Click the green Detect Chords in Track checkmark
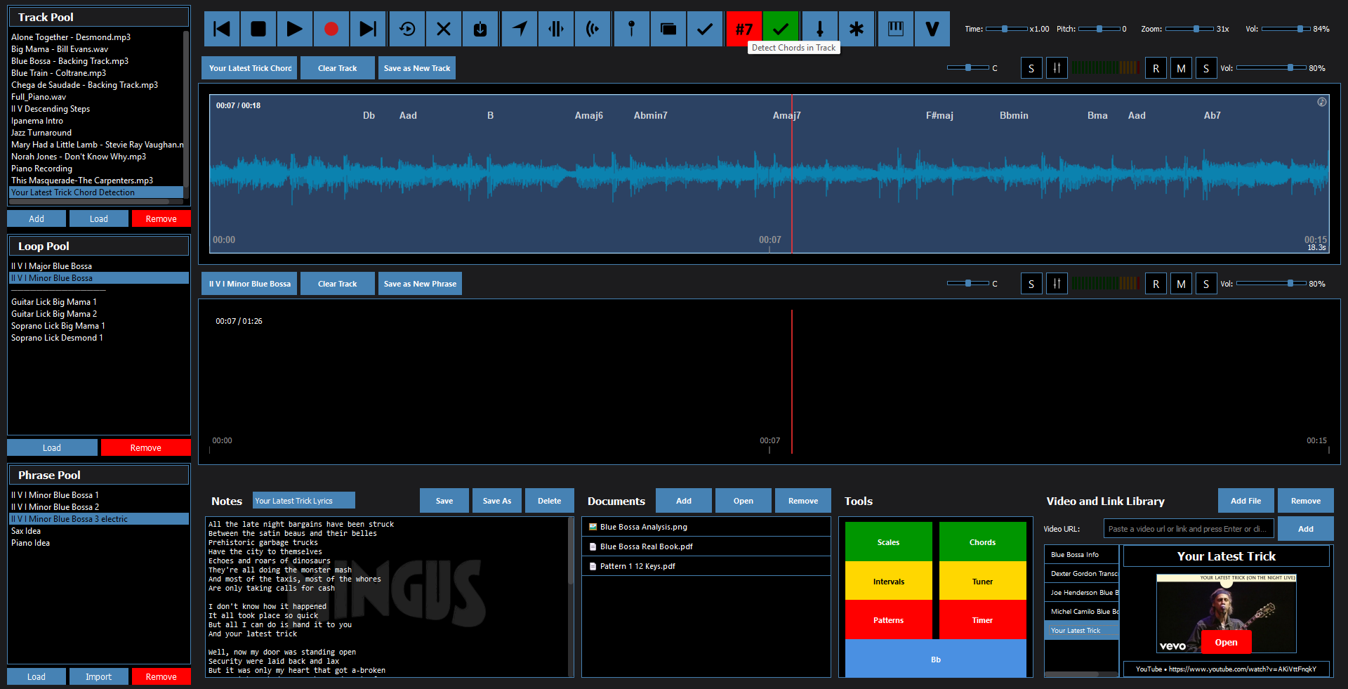 click(780, 29)
